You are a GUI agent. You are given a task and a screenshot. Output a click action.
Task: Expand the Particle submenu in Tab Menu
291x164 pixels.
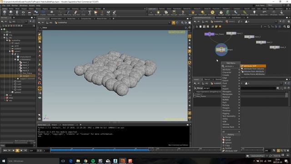pyautogui.click(x=231, y=105)
